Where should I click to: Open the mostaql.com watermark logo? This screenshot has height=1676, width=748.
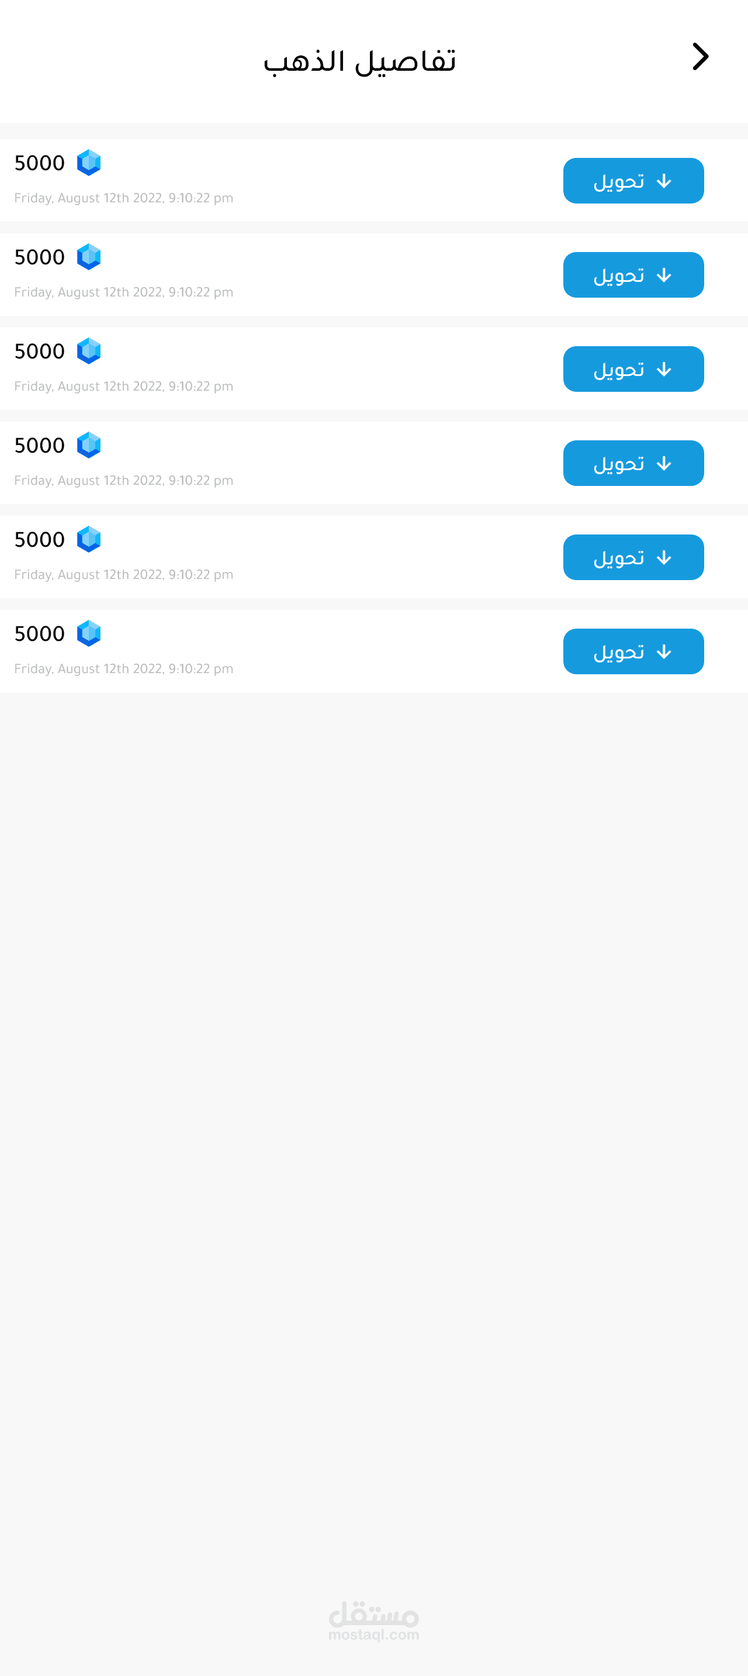374,1620
